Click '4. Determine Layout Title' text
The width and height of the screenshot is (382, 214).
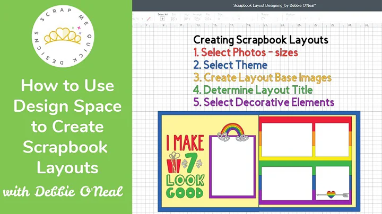[253, 90]
